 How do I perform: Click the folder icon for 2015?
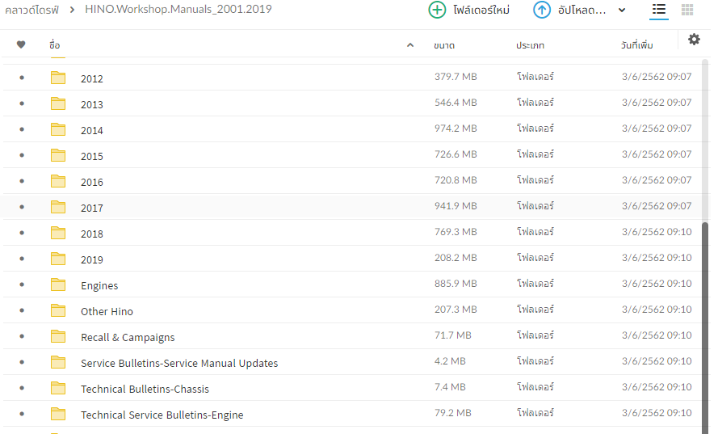click(x=58, y=155)
